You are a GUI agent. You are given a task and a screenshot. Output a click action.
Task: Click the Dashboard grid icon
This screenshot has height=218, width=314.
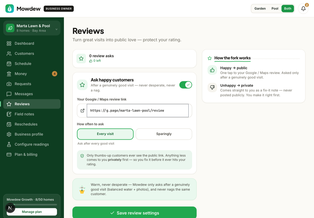(9, 43)
